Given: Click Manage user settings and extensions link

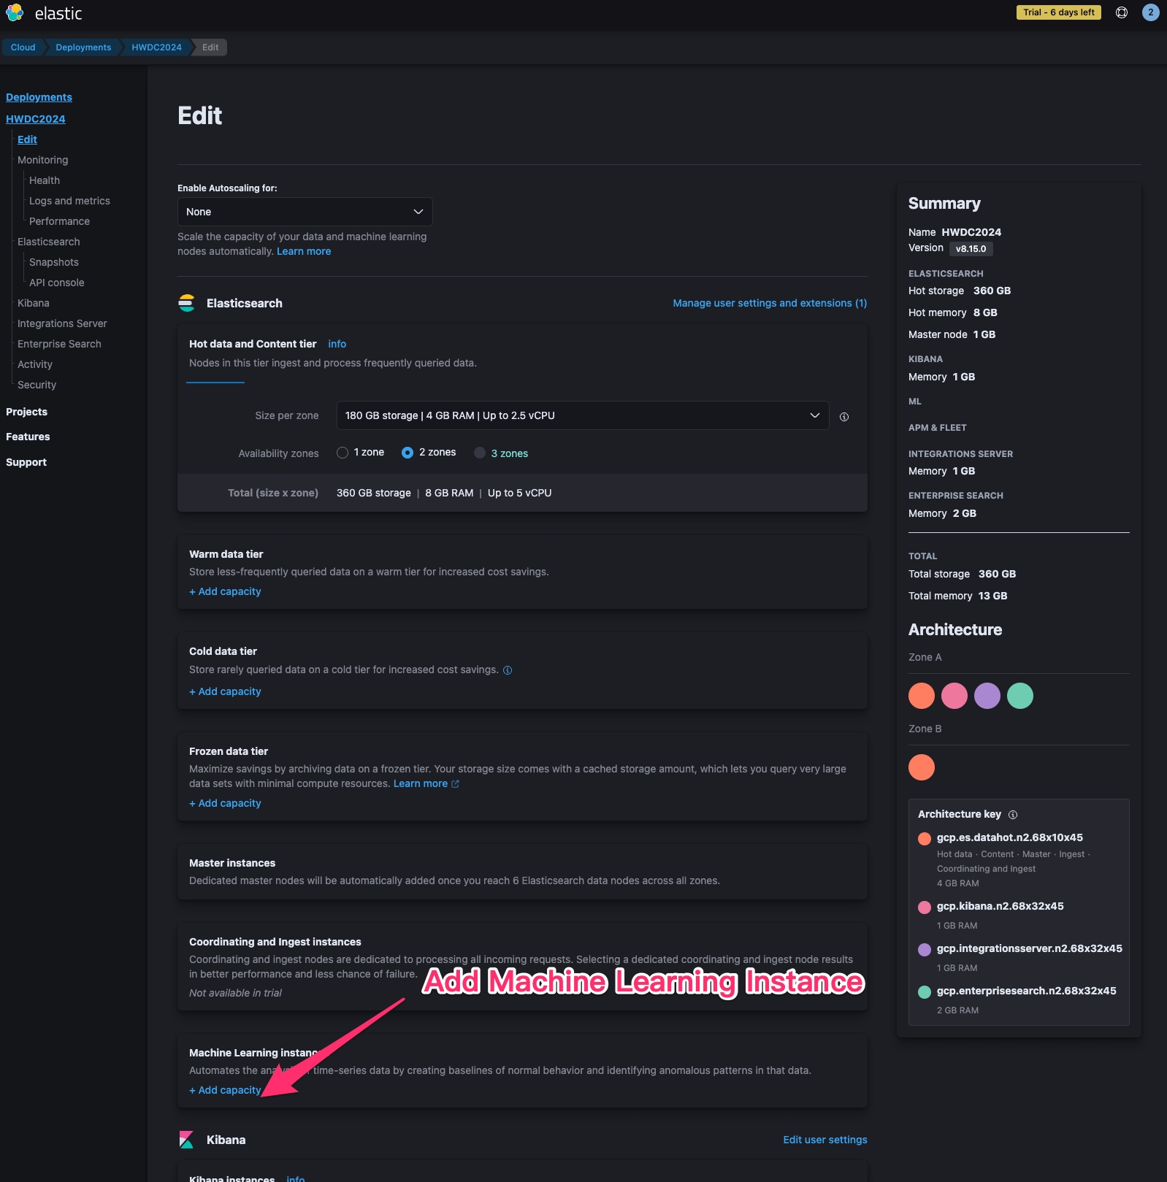Looking at the screenshot, I should click(x=770, y=303).
